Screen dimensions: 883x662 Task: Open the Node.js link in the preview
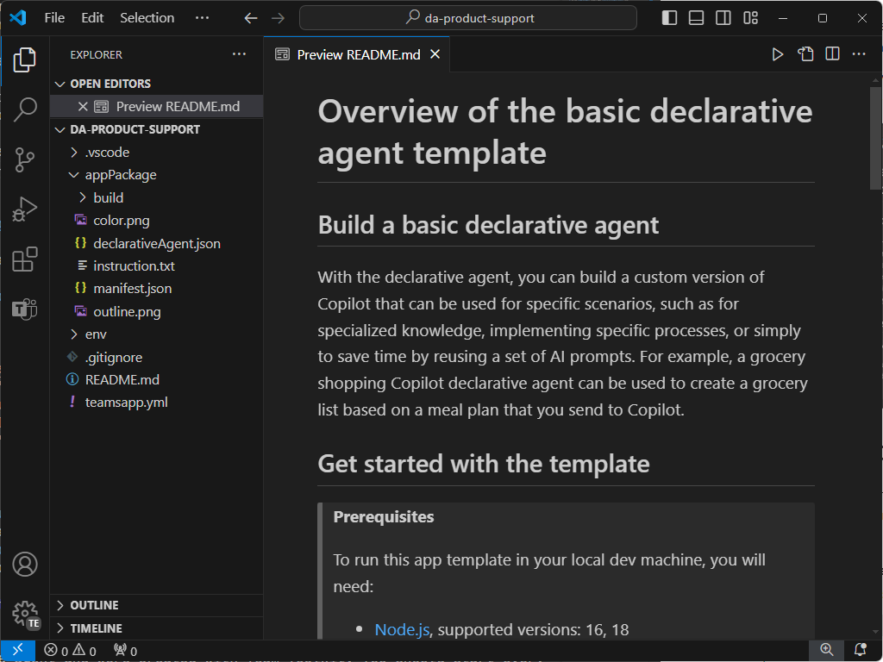click(402, 629)
